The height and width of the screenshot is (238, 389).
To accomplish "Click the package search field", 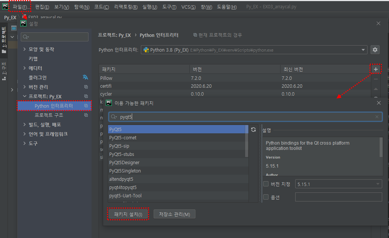I will [x=245, y=117].
